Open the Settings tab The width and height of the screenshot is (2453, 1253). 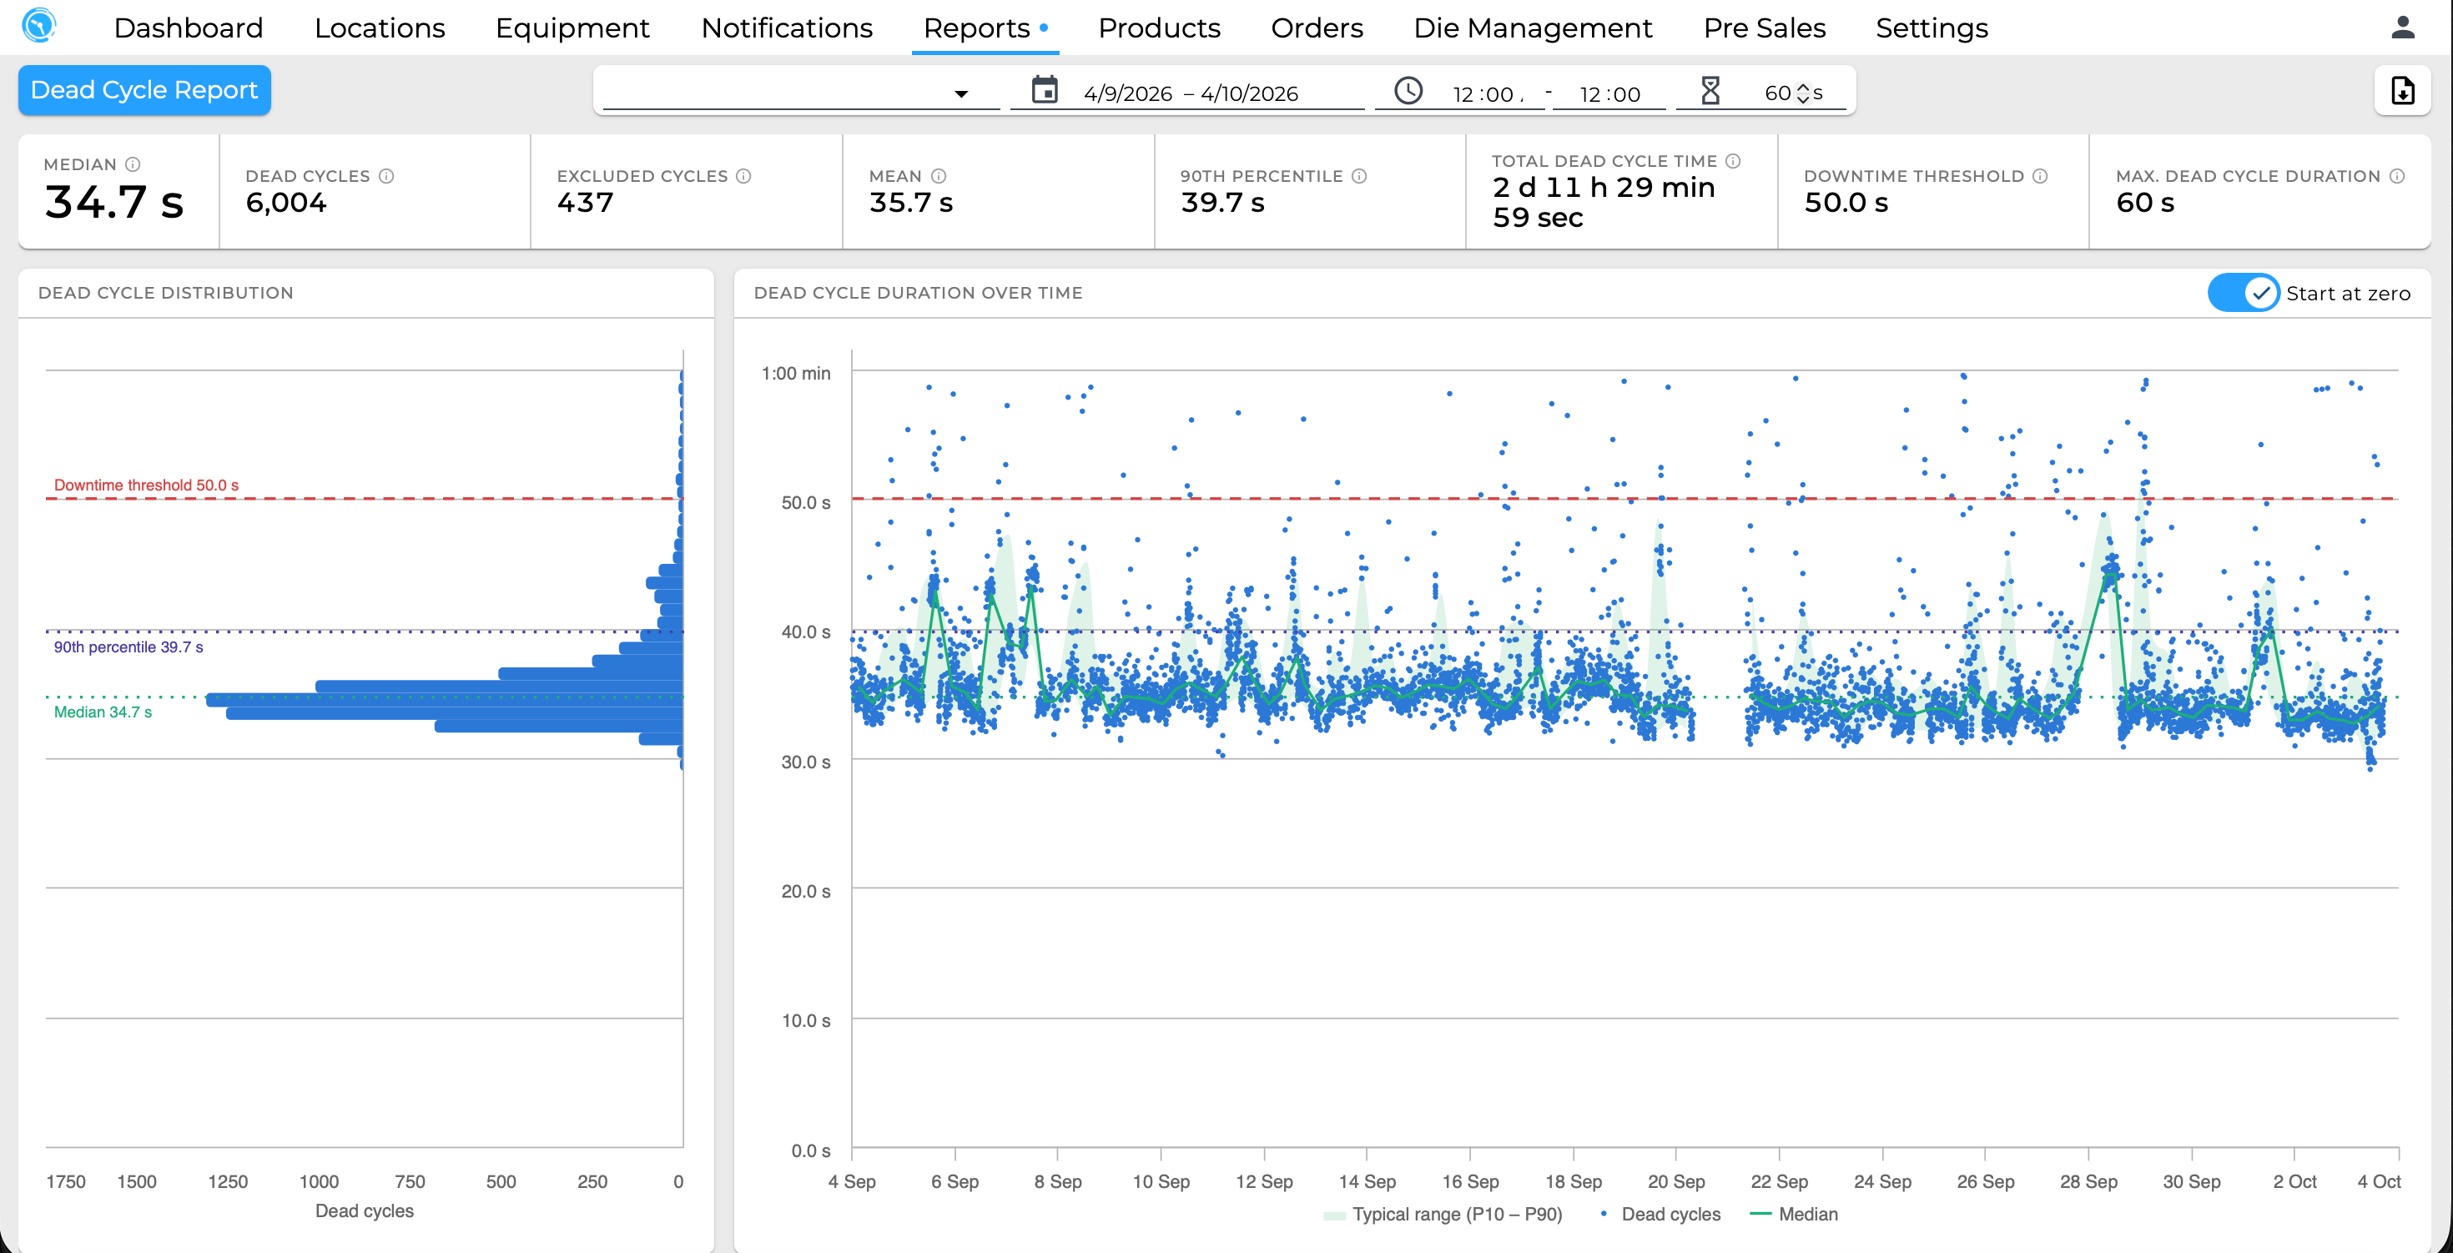click(x=1932, y=28)
